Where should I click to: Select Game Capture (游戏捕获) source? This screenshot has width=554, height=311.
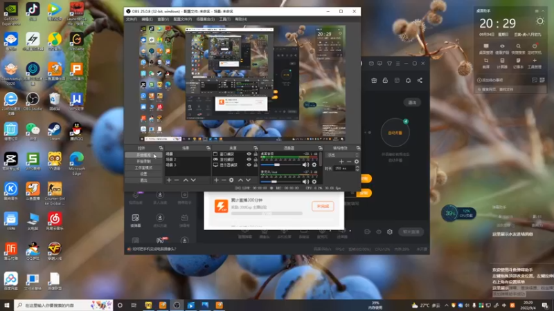pyautogui.click(x=226, y=160)
